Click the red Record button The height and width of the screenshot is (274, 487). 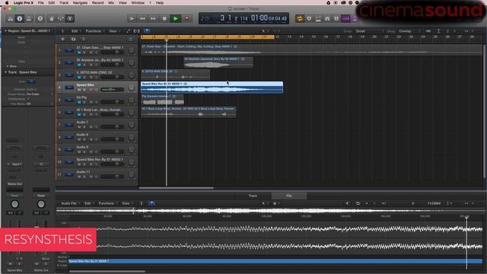[x=186, y=18]
